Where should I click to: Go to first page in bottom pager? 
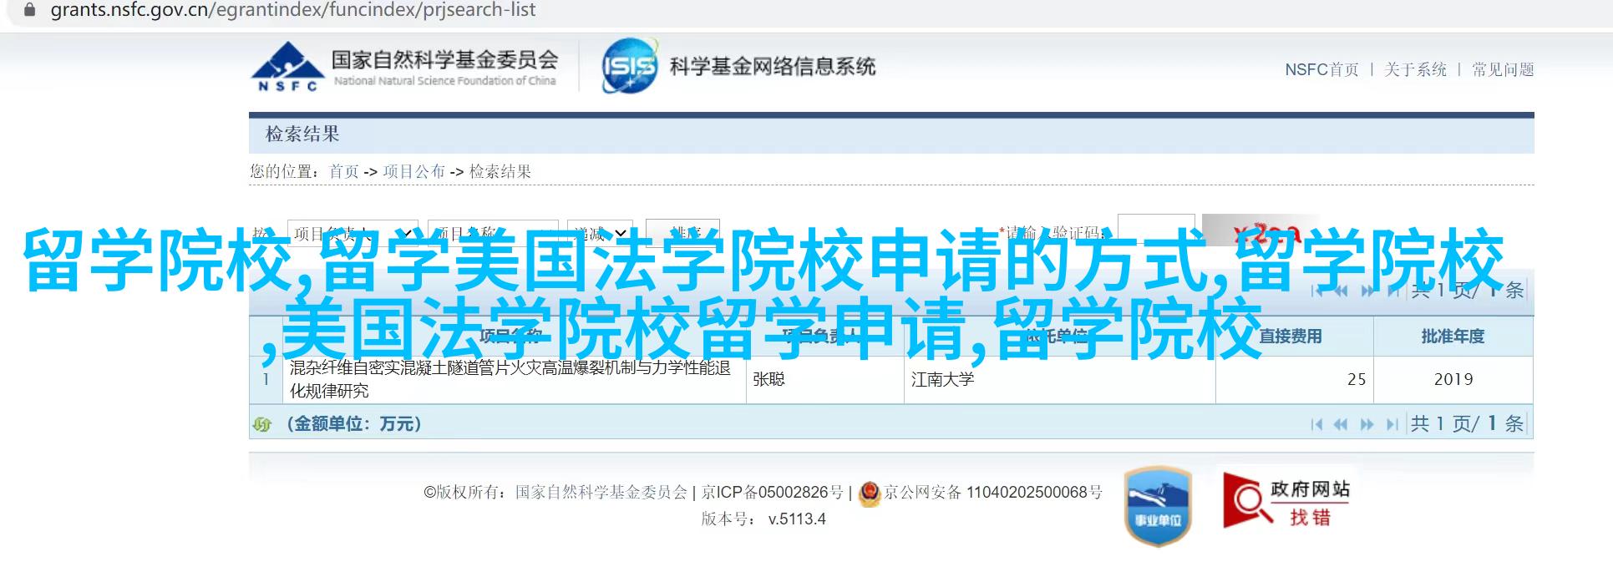coord(1317,424)
